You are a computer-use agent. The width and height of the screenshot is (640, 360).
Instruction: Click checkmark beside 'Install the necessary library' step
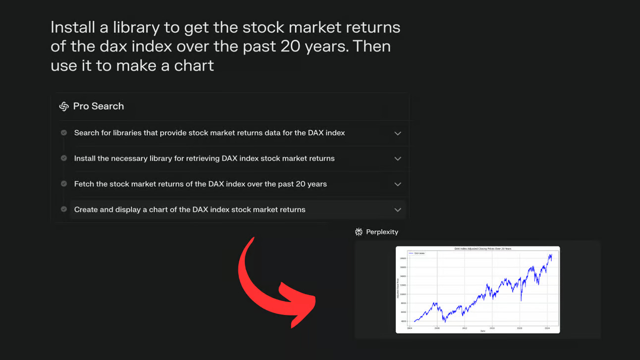coord(64,158)
